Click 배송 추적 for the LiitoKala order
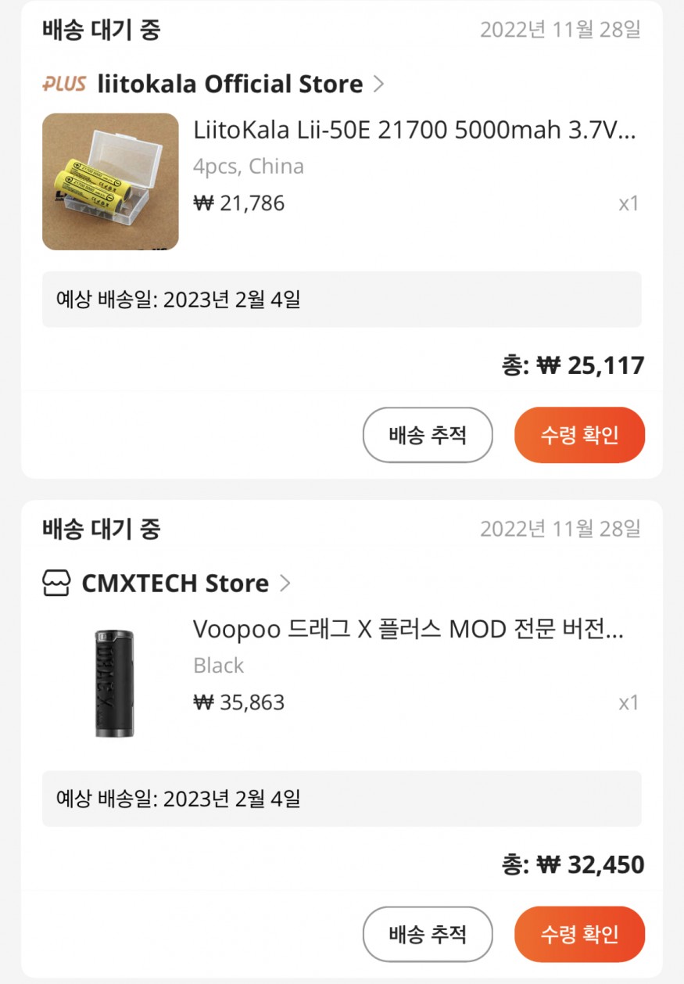 pyautogui.click(x=428, y=435)
